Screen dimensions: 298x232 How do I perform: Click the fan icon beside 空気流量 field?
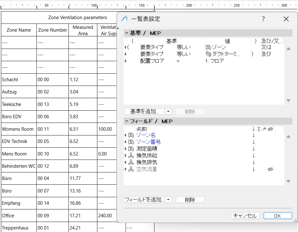click(x=131, y=169)
